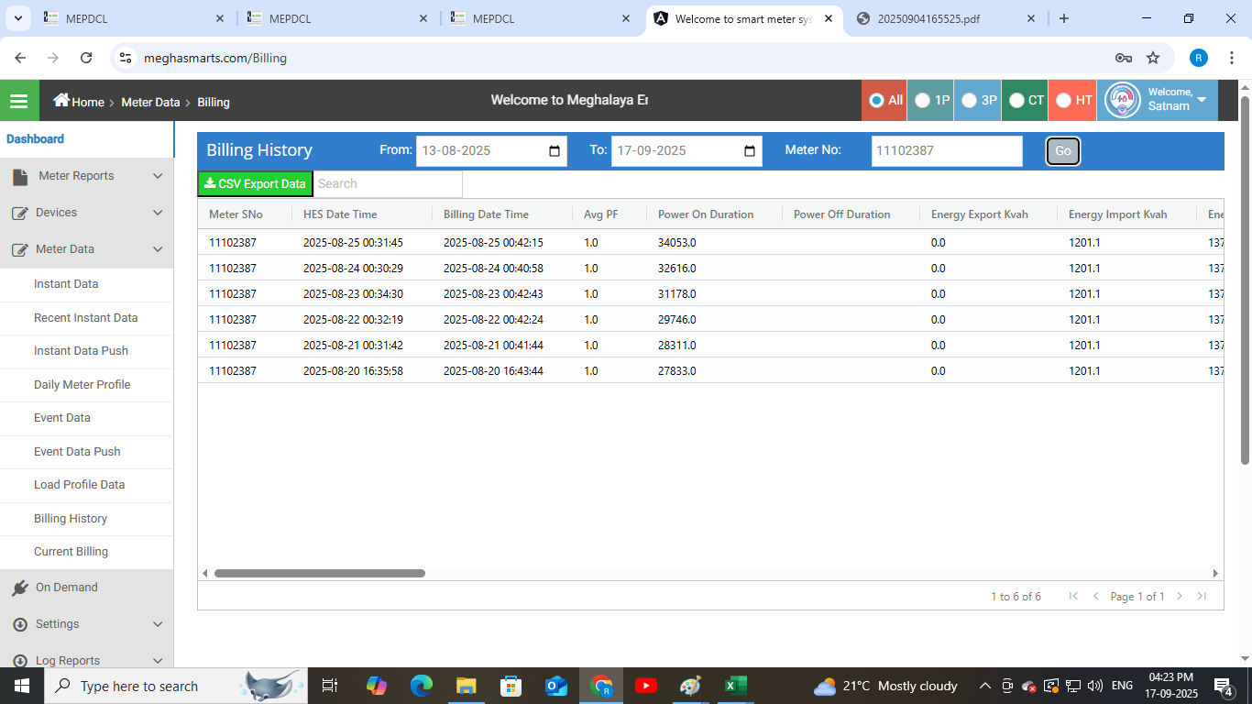Open the Welcome Satnam user dropdown
Viewport: 1252px width, 704px height.
click(1202, 100)
